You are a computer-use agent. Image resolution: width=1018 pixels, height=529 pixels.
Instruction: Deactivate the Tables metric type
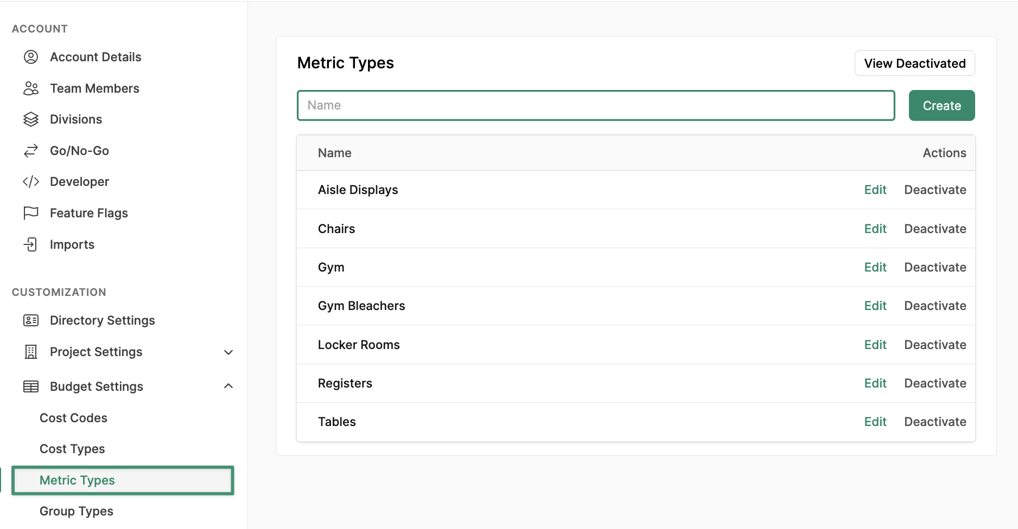pyautogui.click(x=935, y=422)
